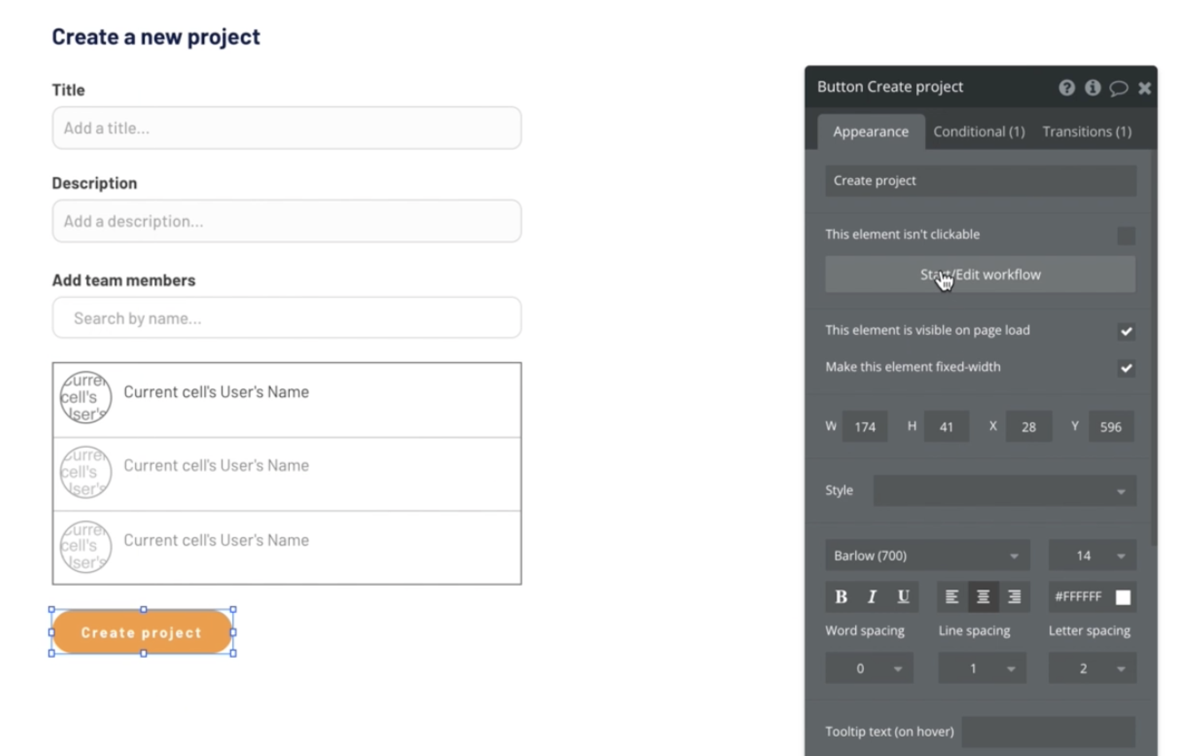Switch to the Transitions (1) tab
This screenshot has height=756, width=1181.
1086,132
